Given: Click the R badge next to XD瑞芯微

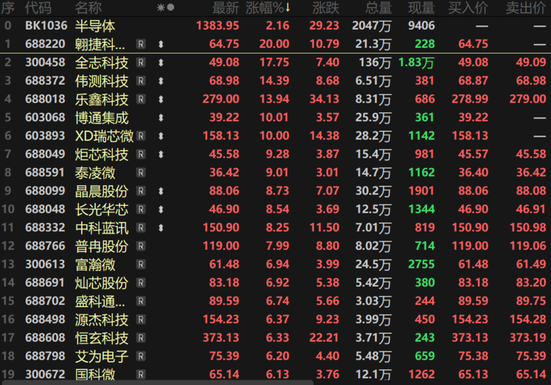Looking at the screenshot, I should point(141,136).
